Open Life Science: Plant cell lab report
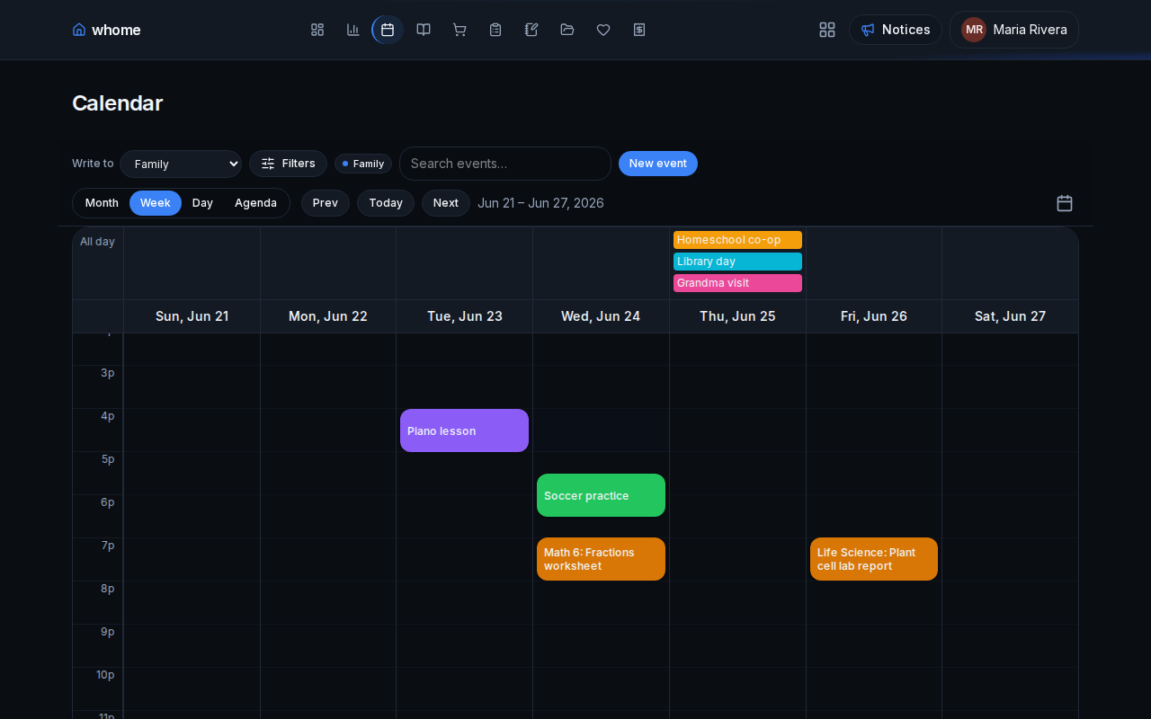The width and height of the screenshot is (1151, 719). tap(874, 559)
